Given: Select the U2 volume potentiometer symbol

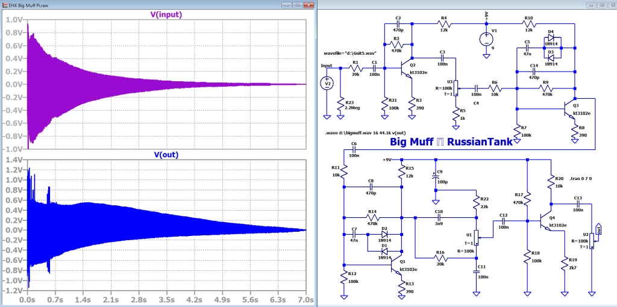Looking at the screenshot, I should (x=591, y=241).
